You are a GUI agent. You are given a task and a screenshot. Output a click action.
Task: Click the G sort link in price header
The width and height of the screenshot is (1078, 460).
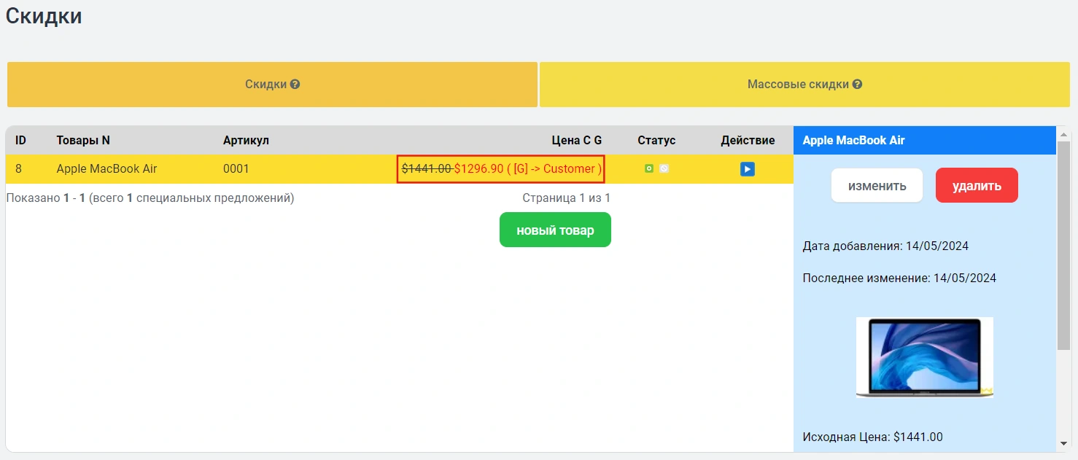click(598, 140)
